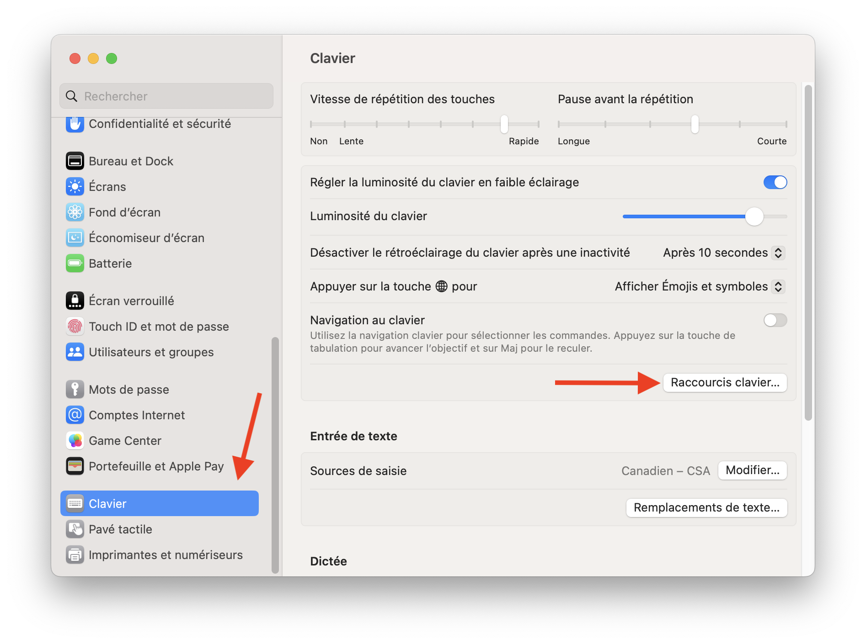Image resolution: width=866 pixels, height=644 pixels.
Task: Go to Utilisateurs et groupes
Action: [160, 352]
